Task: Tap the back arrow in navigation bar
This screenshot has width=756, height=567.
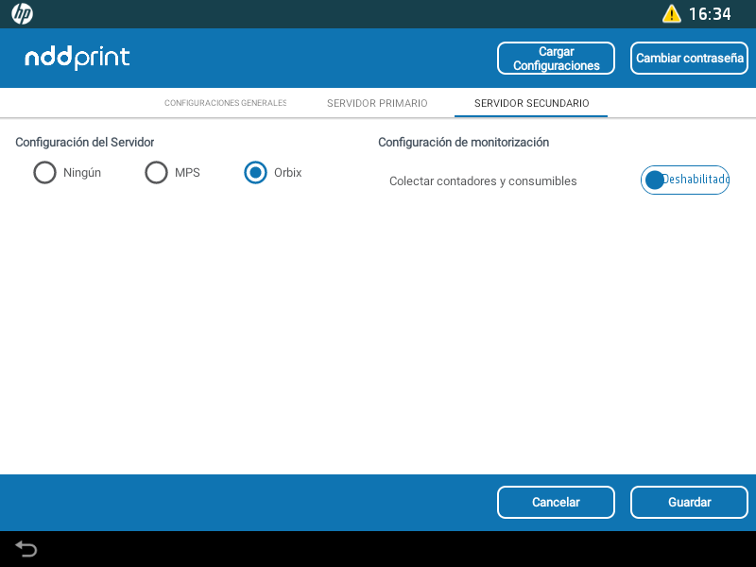Action: point(26,549)
